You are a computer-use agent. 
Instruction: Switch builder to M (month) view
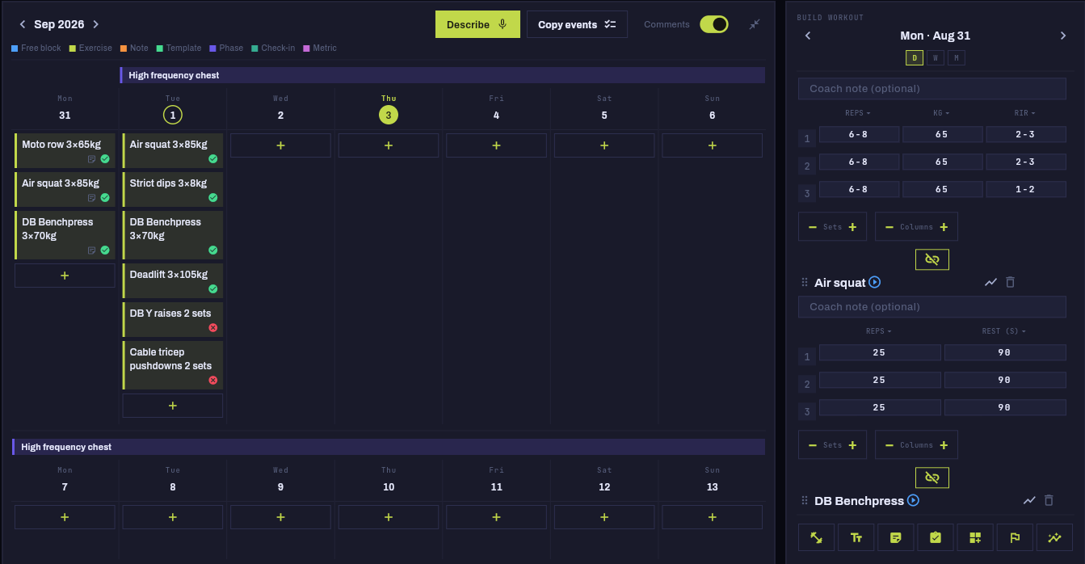[x=956, y=57]
